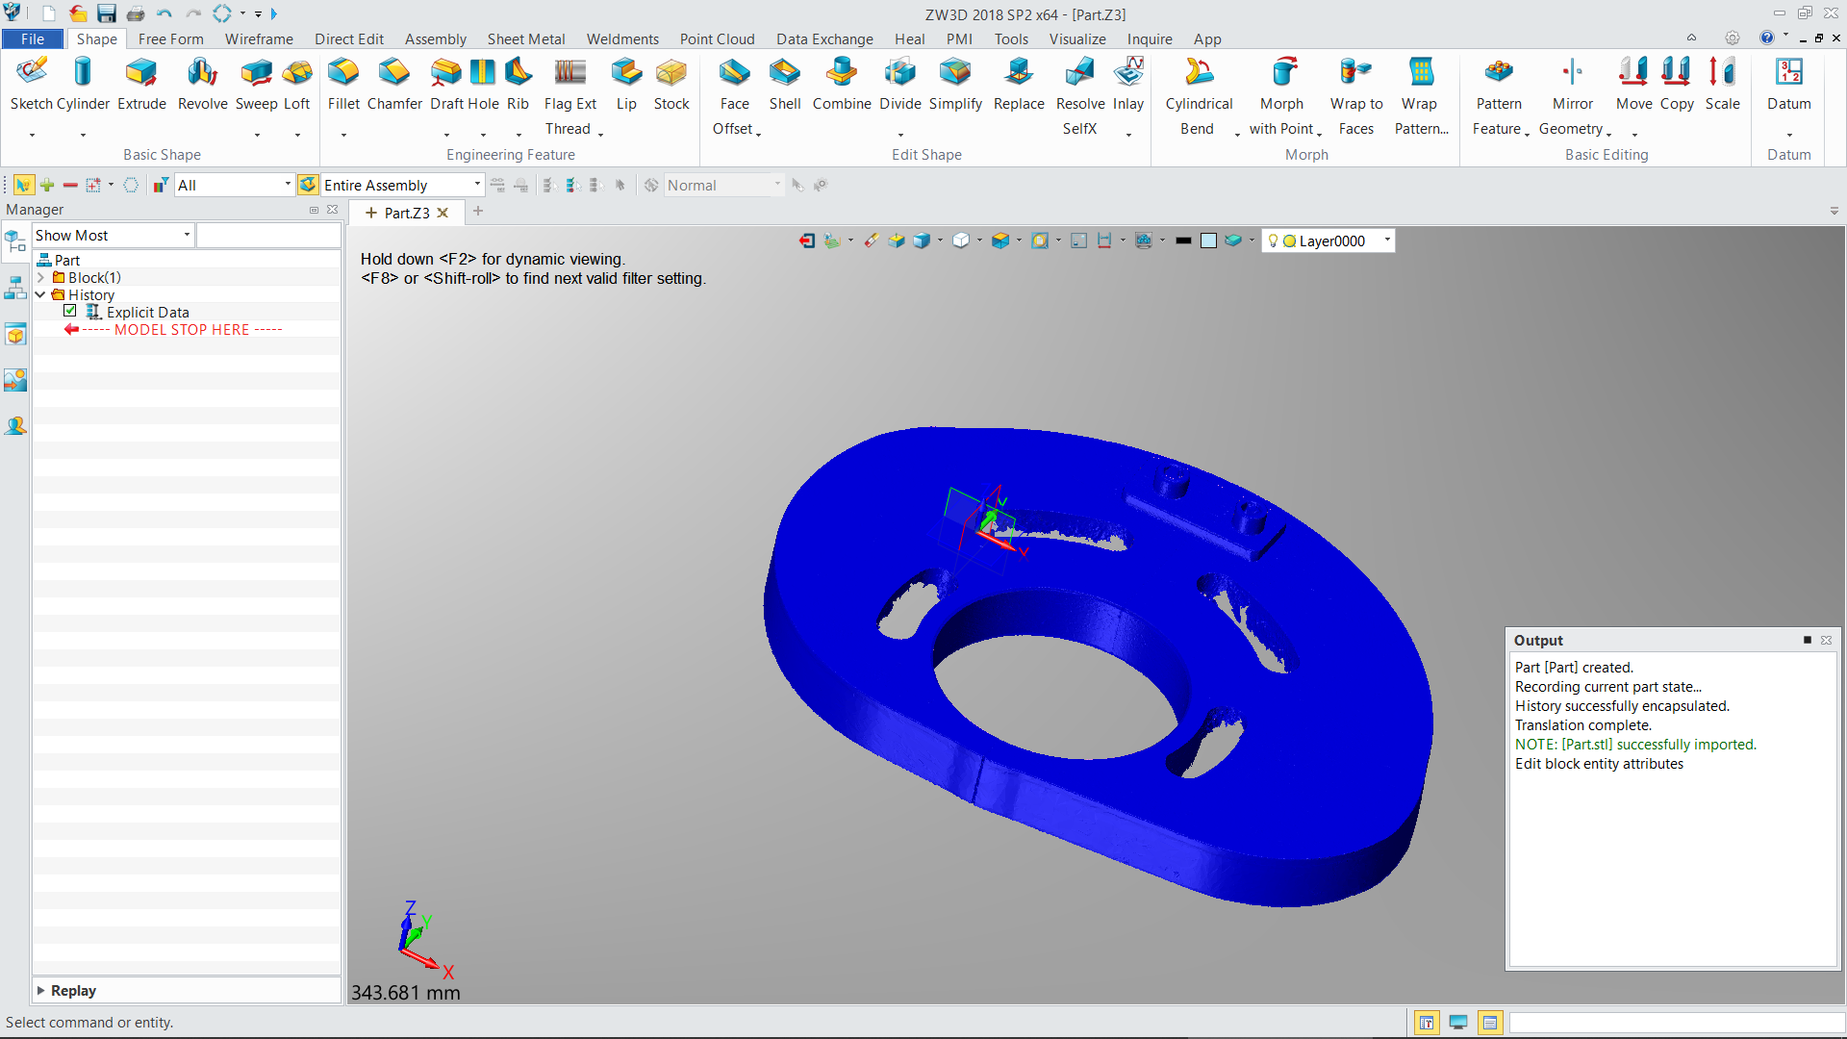Click the black color swatch in the view toolbar

coord(1183,241)
